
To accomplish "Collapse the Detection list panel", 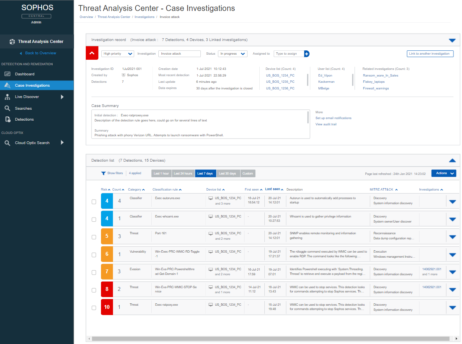I will click(452, 160).
